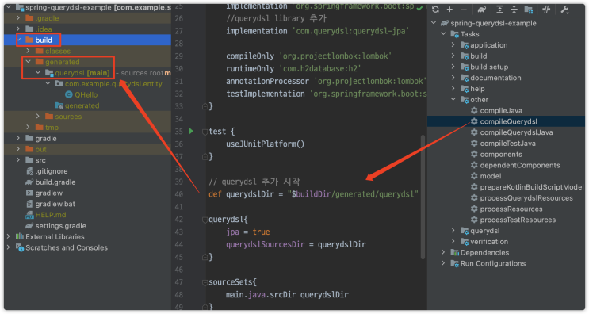Select the prepareKotlinBuildScriptModel task
The width and height of the screenshot is (589, 314).
tap(532, 187)
